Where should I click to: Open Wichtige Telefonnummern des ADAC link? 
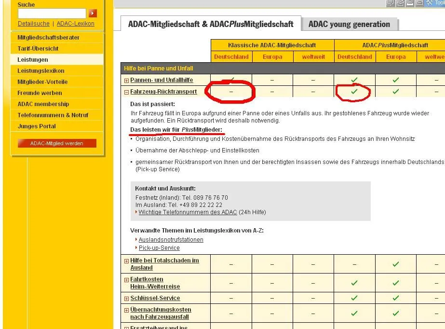pos(188,212)
